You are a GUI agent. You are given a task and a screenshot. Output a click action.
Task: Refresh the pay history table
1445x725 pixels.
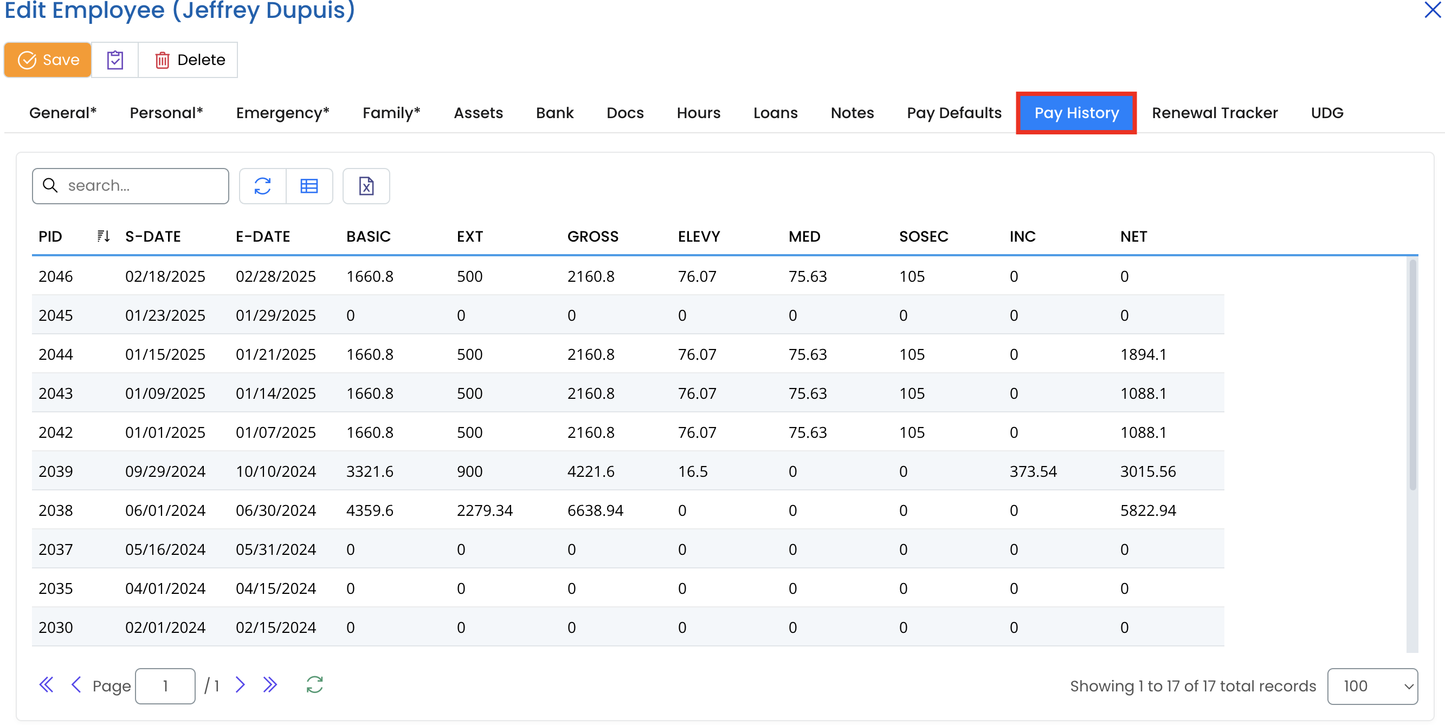tap(262, 186)
